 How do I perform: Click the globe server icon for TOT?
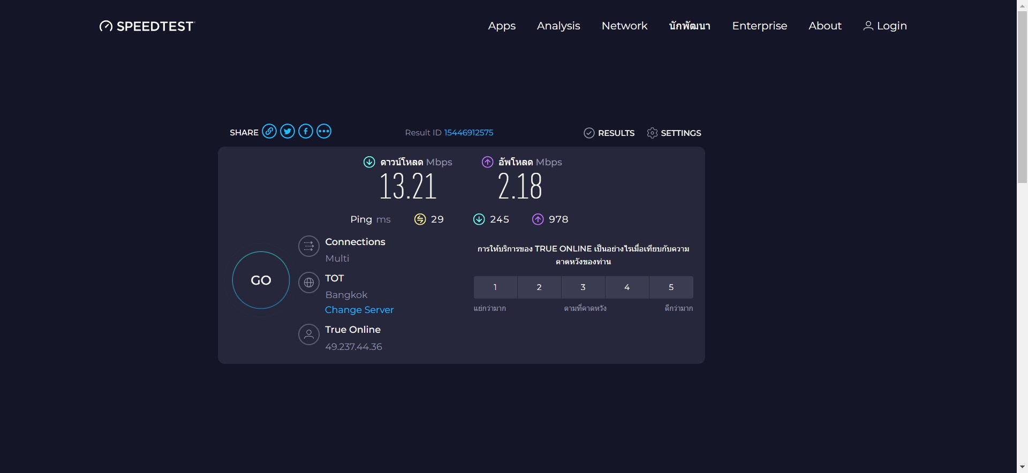[309, 283]
